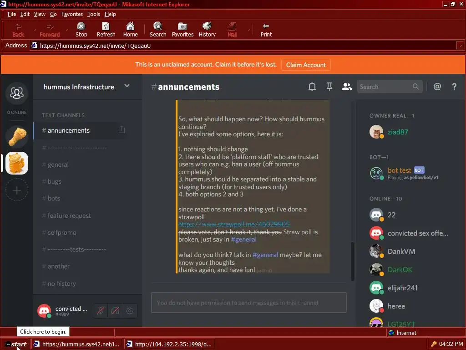The image size is (466, 350).
Task: Open the Help menu
Action: point(110,14)
